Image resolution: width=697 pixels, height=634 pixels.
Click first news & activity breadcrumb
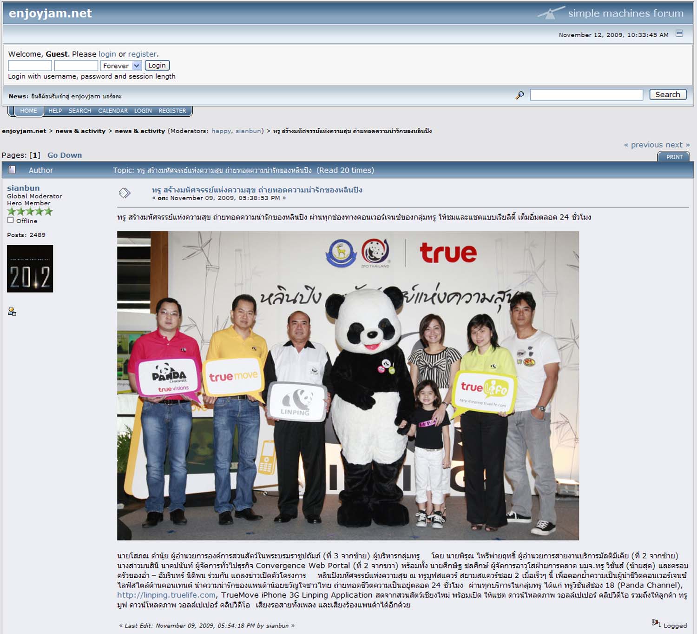click(x=80, y=131)
